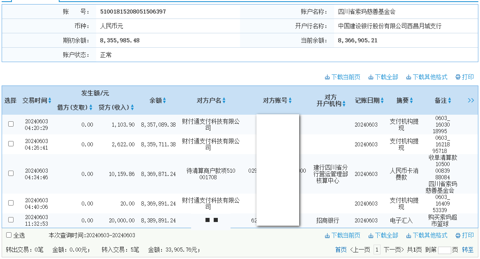Sort by 交易时间 column arrows
Image resolution: width=480 pixels, height=259 pixels.
tap(50, 100)
